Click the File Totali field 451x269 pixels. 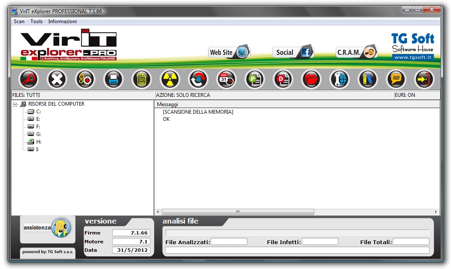coord(411,242)
